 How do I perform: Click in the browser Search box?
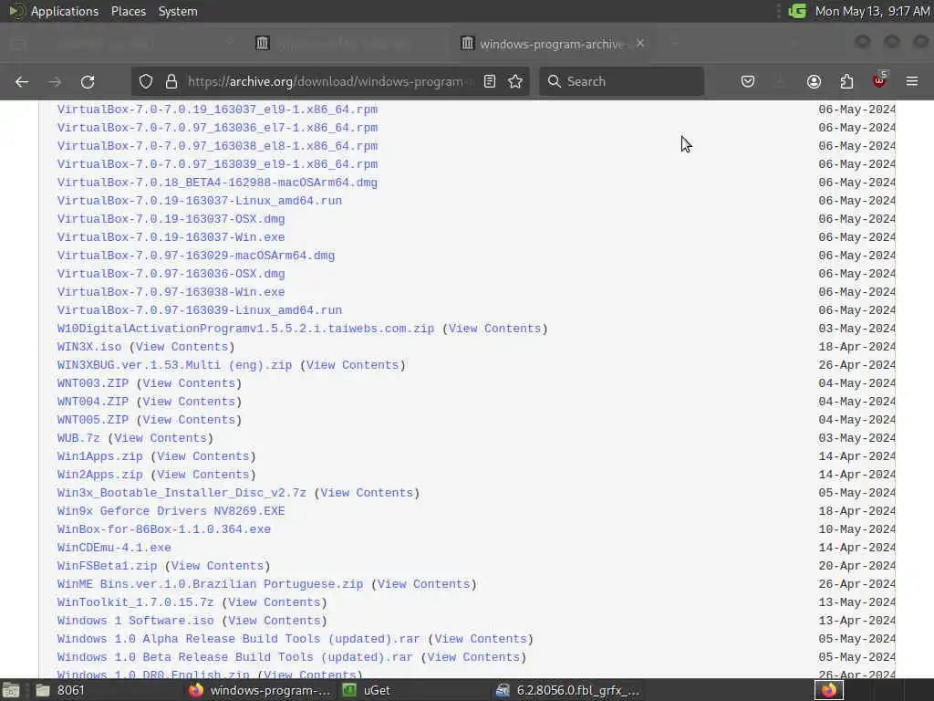621,81
